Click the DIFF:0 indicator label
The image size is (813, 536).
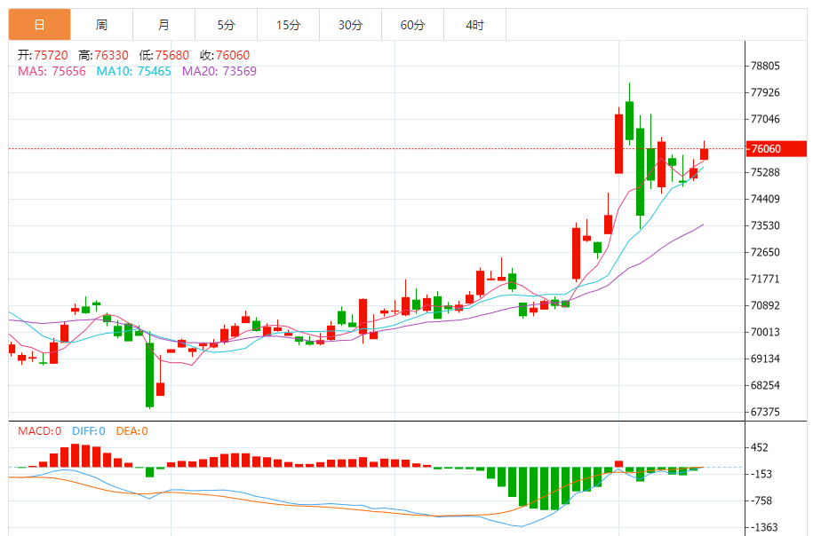[x=89, y=431]
